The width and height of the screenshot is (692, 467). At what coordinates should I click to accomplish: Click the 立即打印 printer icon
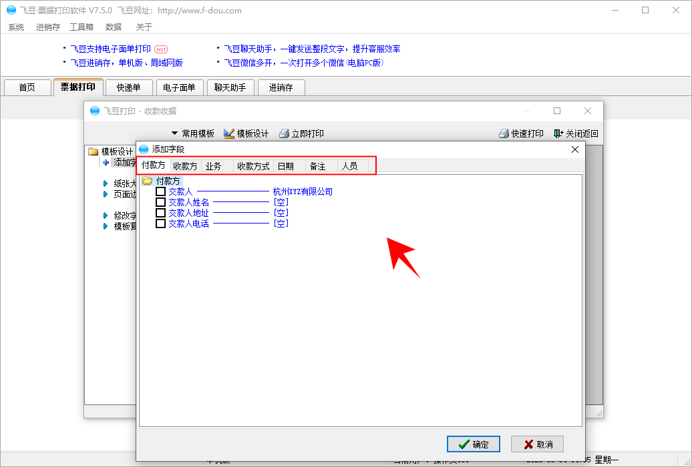[284, 133]
